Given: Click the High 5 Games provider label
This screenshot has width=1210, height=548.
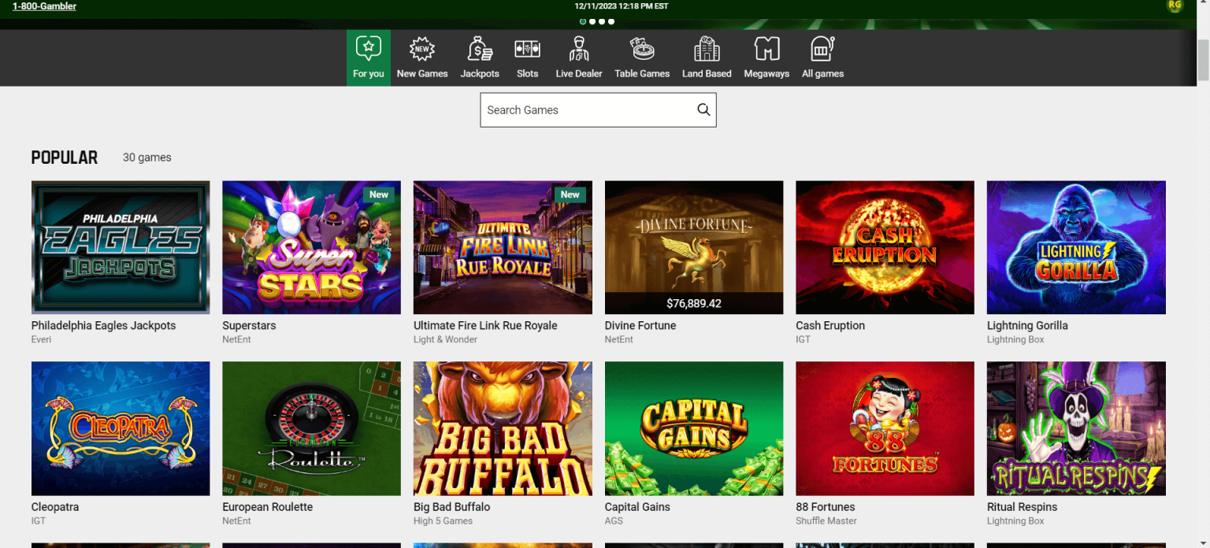Looking at the screenshot, I should pos(443,520).
